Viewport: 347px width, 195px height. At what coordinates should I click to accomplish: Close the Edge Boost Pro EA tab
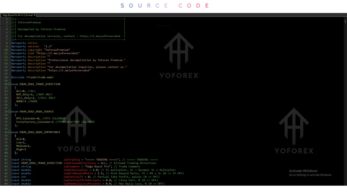pos(34,15)
